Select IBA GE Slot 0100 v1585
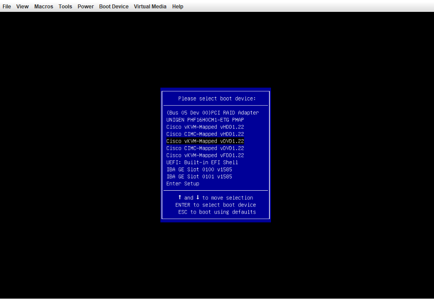 pyautogui.click(x=199, y=170)
